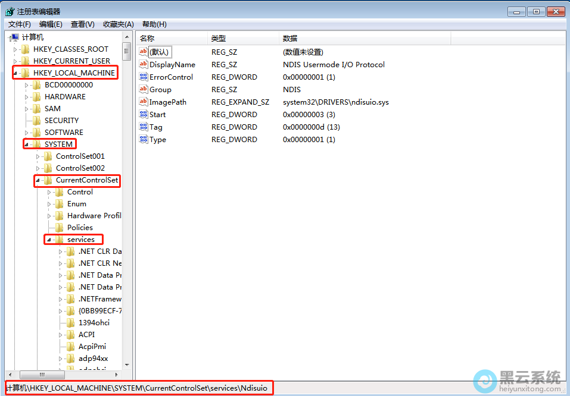Expand the ControlSet001 key

[38, 156]
